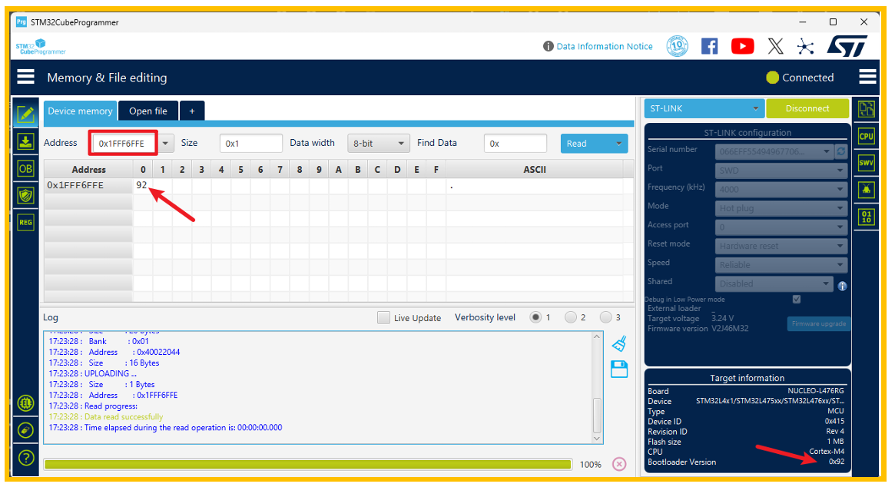Expand the left hamburger menu

click(x=25, y=77)
